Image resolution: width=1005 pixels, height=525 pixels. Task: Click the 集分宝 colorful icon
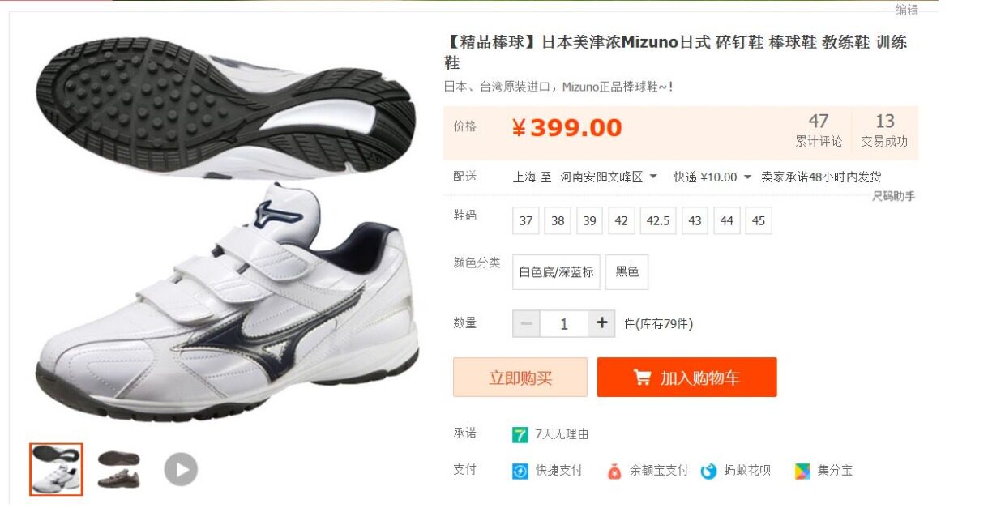[802, 471]
